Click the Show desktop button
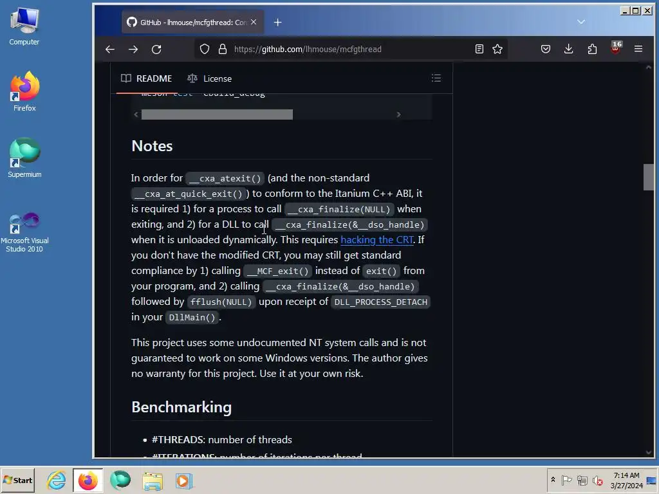The image size is (659, 494). tap(652, 480)
